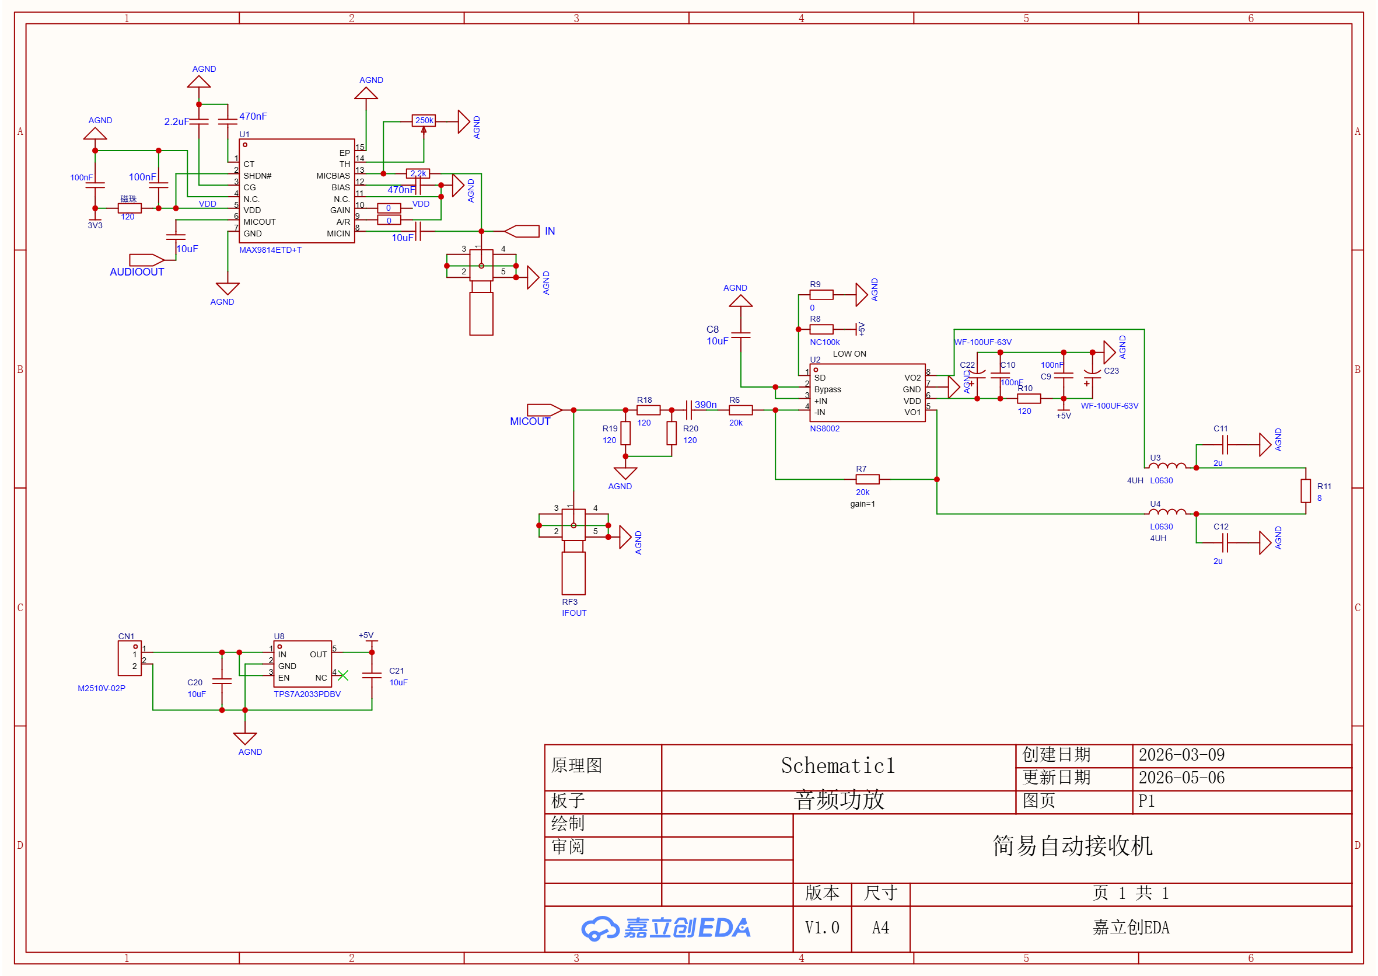Click the blue MICOUT net port label
The image size is (1378, 976).
(530, 421)
